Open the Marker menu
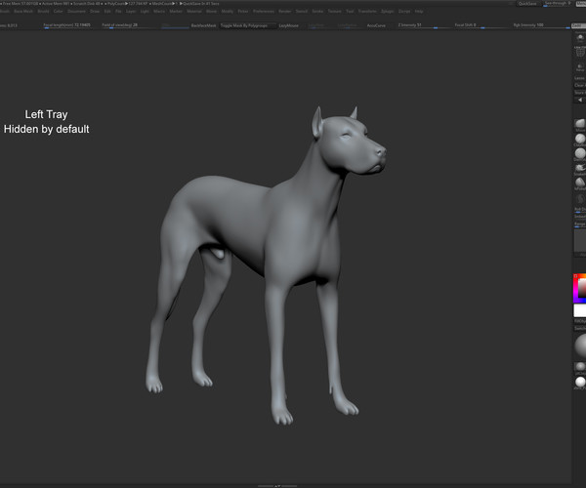This screenshot has width=586, height=488. (x=176, y=11)
